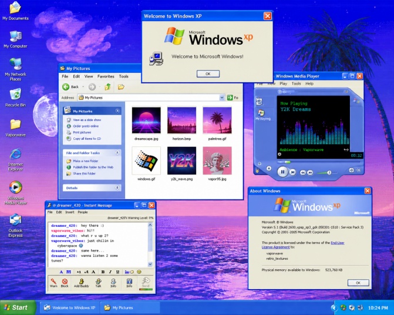Click Make a new folder
The image size is (394, 315).
click(x=85, y=161)
